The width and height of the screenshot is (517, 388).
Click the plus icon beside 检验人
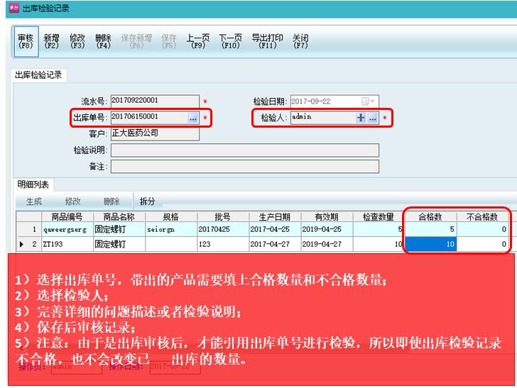point(361,118)
